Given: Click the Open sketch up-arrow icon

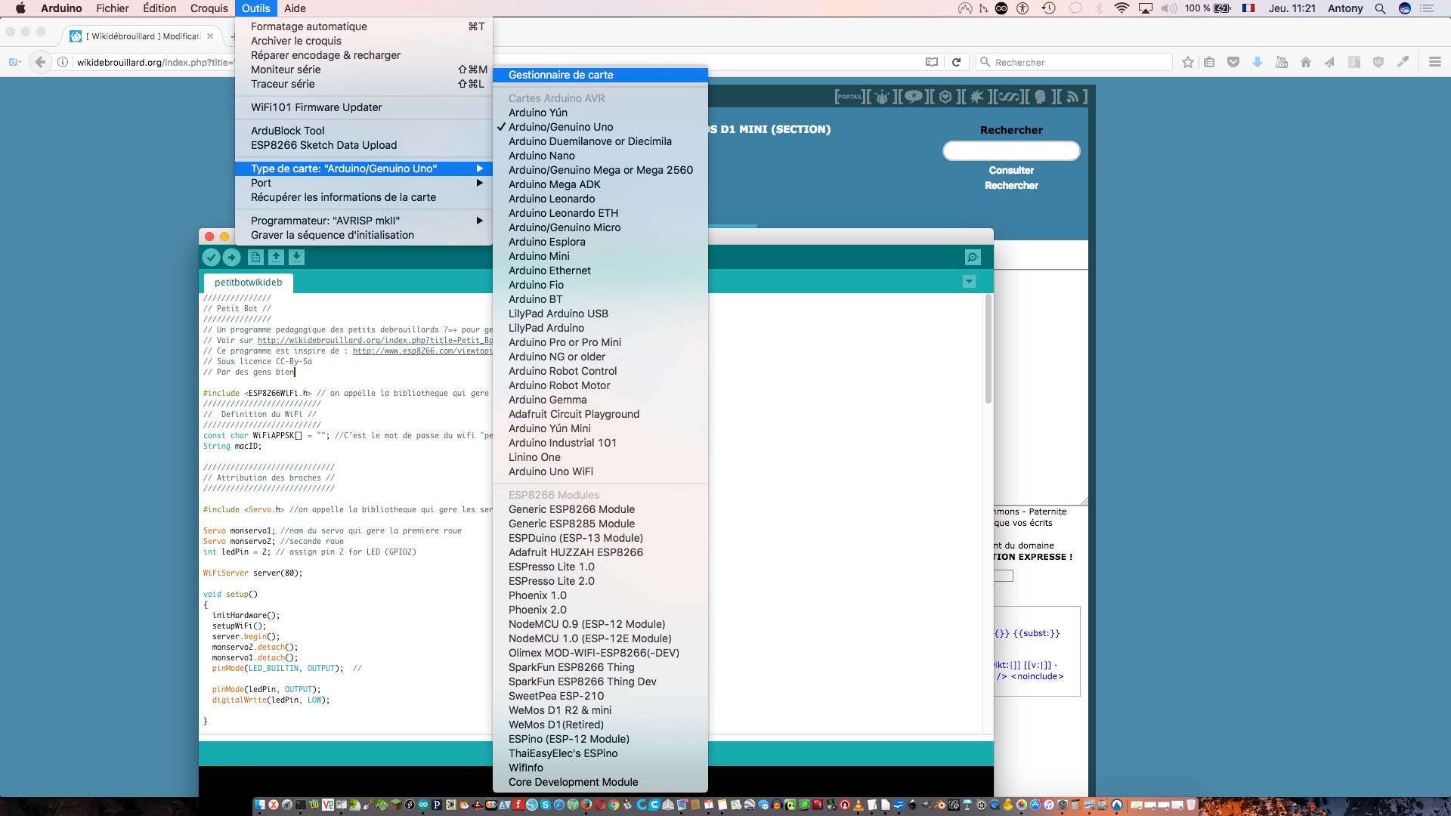Looking at the screenshot, I should coord(276,258).
